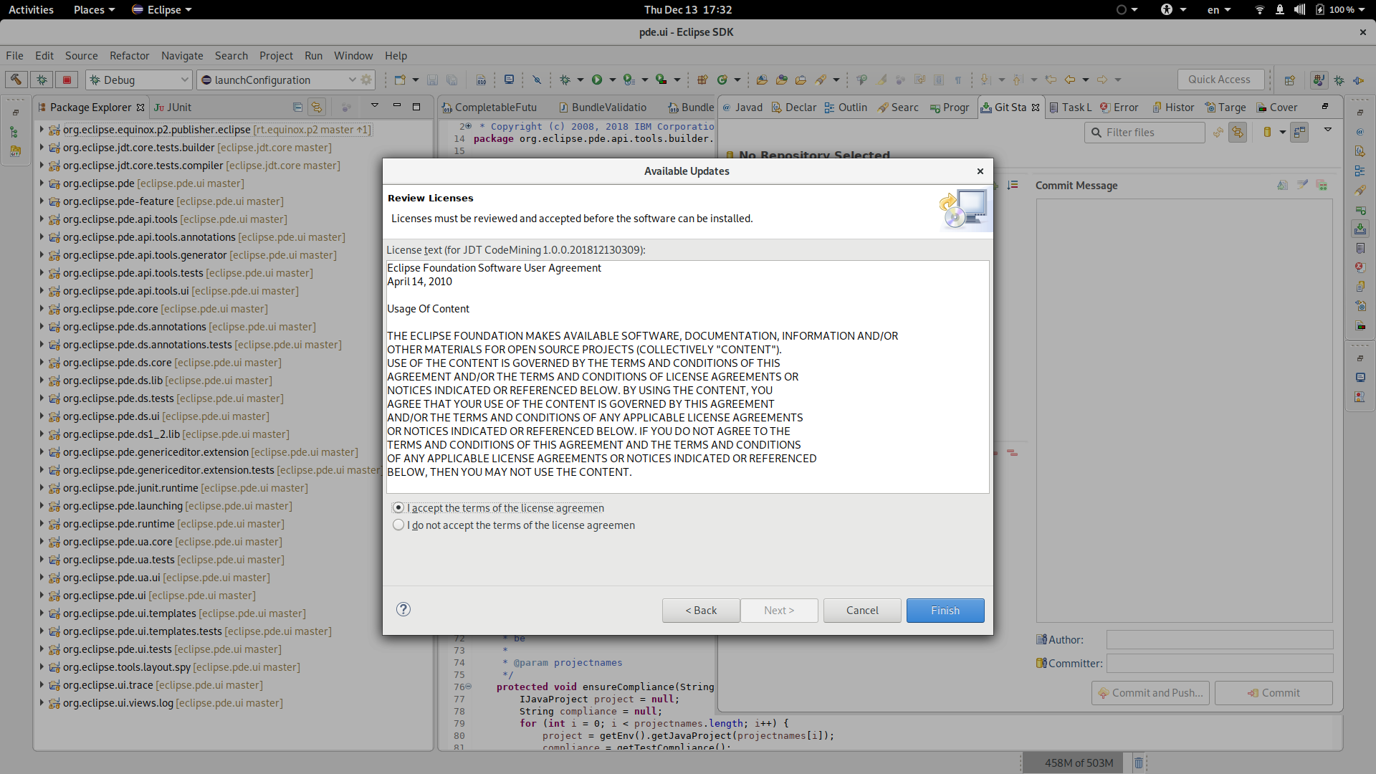The image size is (1376, 774).
Task: Click the Build hammer icon in the toolbar
Action: pos(16,80)
